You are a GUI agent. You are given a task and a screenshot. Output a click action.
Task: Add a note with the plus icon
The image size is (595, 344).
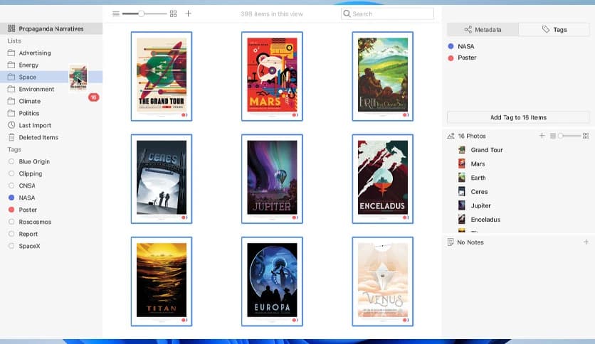(x=586, y=242)
